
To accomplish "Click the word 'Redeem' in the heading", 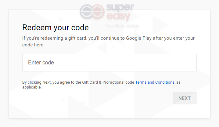I will pos(37,27).
